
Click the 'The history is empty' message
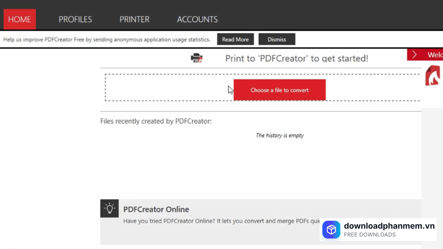pyautogui.click(x=280, y=135)
